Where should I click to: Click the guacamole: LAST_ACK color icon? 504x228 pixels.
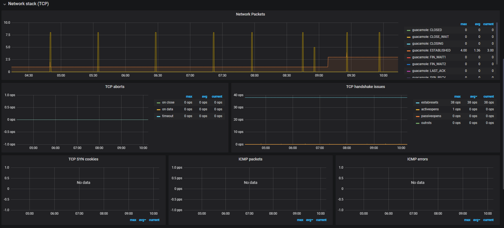408,71
